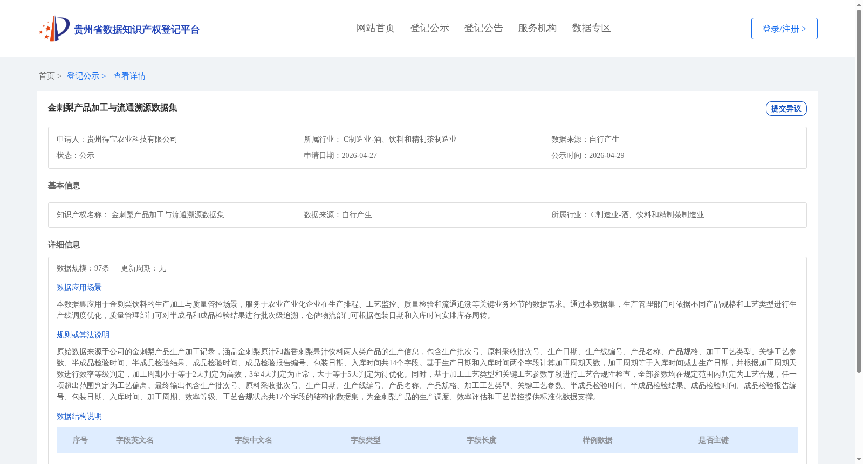Click 更新周期：无 text
Screen dimensions: 863x464
(x=143, y=268)
